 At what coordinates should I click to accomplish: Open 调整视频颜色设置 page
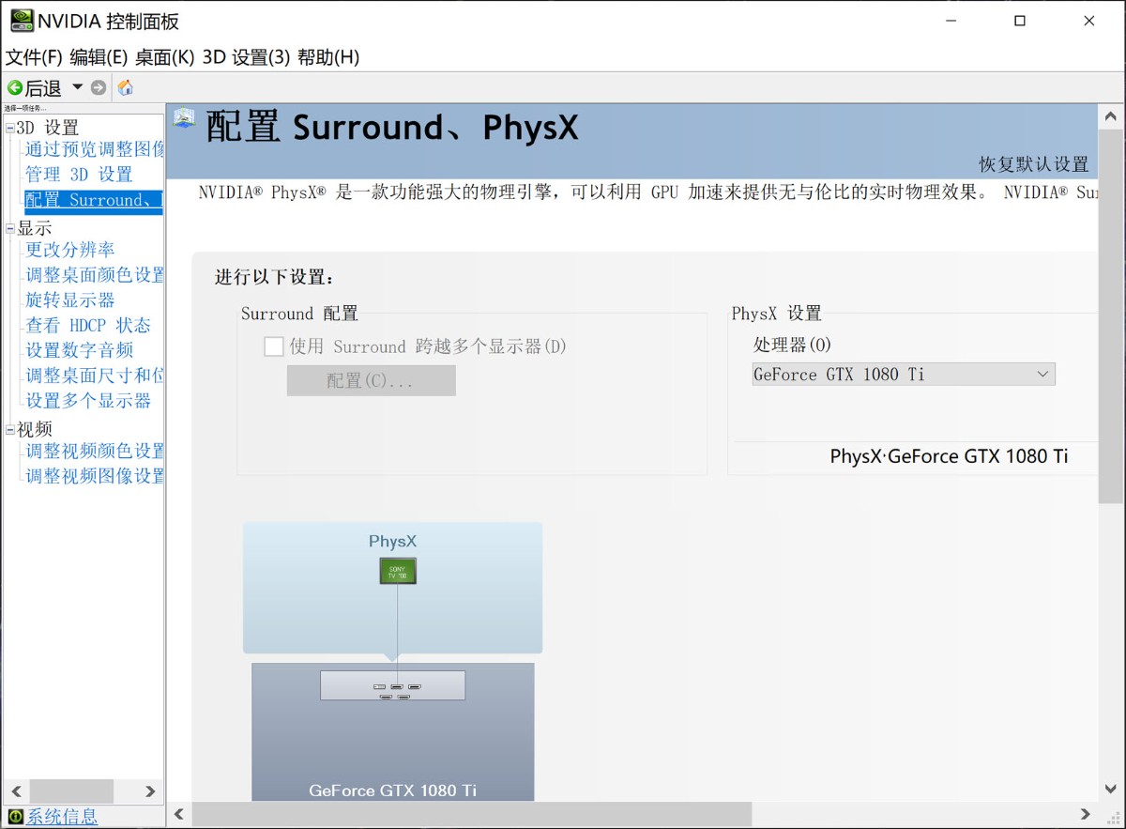tap(95, 451)
